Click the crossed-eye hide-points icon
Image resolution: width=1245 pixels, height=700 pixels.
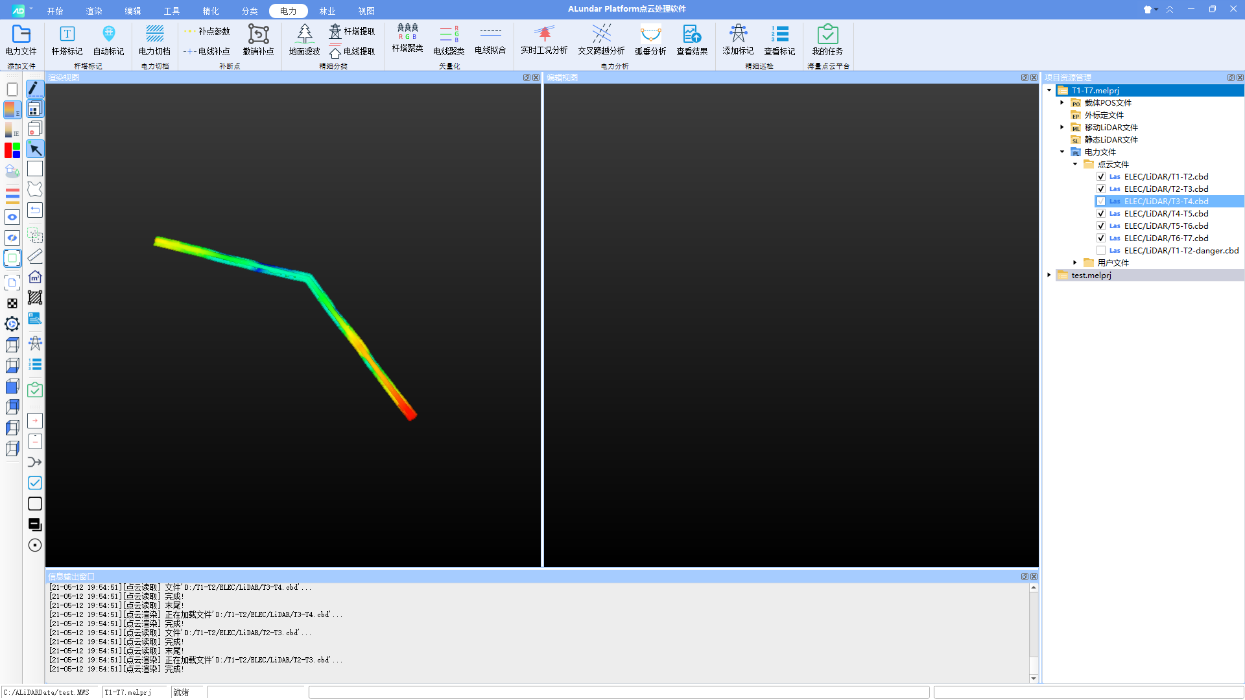[x=12, y=238]
